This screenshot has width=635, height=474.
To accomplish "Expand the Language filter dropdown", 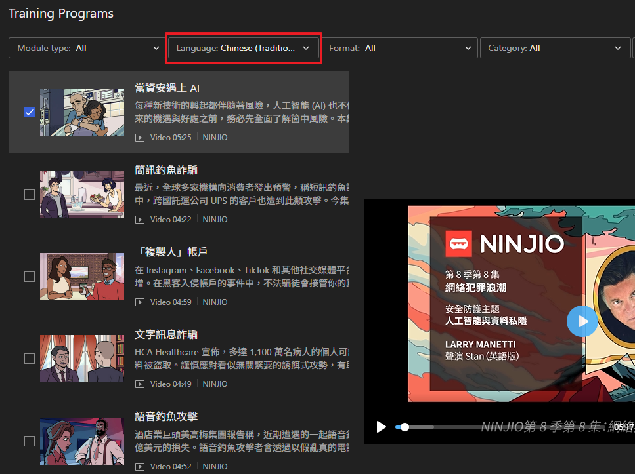I will 243,48.
